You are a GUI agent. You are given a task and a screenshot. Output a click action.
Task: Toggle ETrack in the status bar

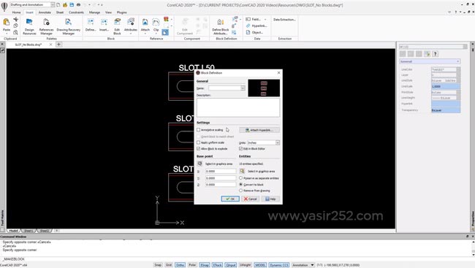(217, 265)
